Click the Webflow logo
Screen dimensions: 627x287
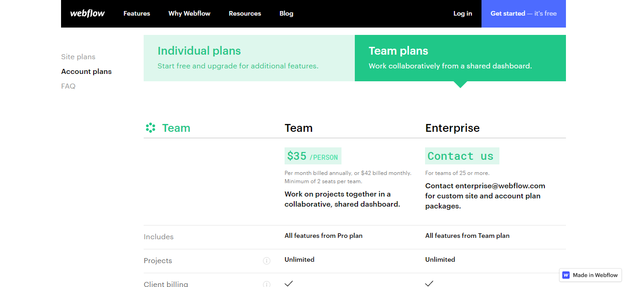coord(87,13)
